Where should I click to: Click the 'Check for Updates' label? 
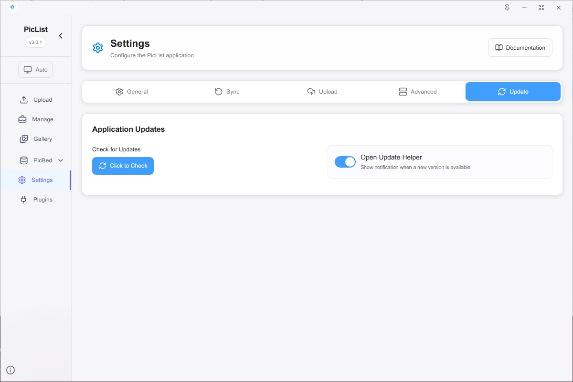click(x=117, y=149)
